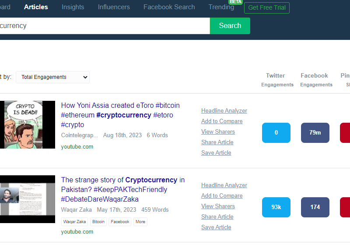Click Add to Compare for the eToro article

(x=222, y=121)
